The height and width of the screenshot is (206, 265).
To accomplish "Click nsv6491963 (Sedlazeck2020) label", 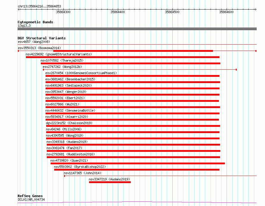I will 68,85.
